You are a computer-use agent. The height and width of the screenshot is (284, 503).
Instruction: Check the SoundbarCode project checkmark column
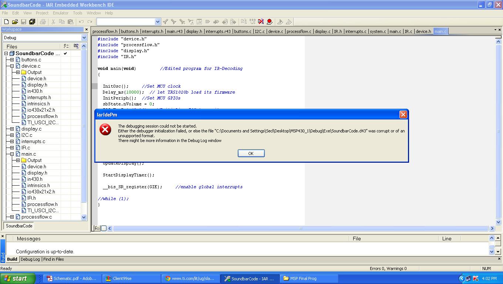[x=65, y=53]
